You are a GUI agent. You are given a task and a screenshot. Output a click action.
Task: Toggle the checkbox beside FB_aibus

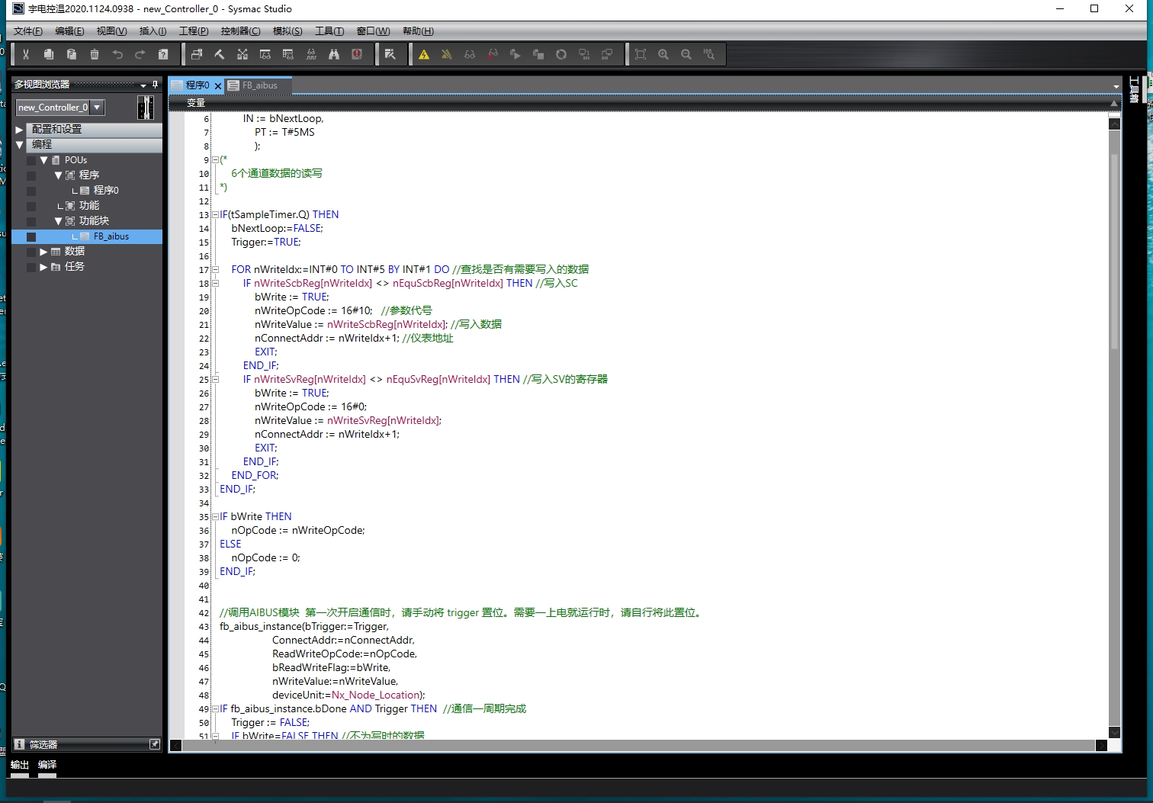click(31, 236)
